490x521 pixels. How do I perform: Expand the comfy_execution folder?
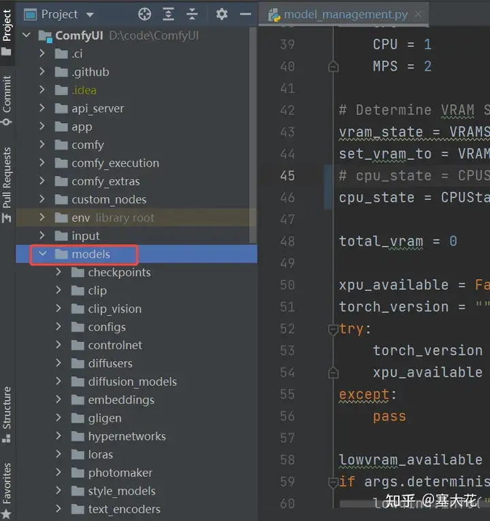tap(42, 163)
